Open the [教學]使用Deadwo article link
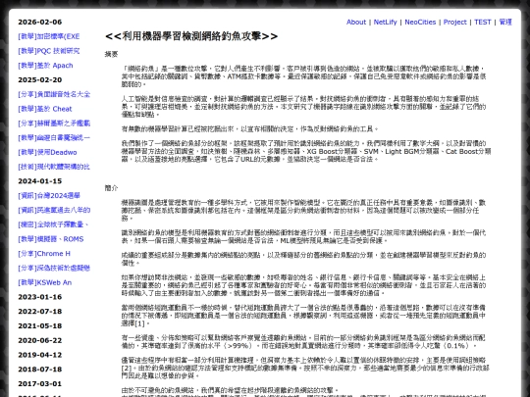This screenshot has width=530, height=397. (47, 152)
